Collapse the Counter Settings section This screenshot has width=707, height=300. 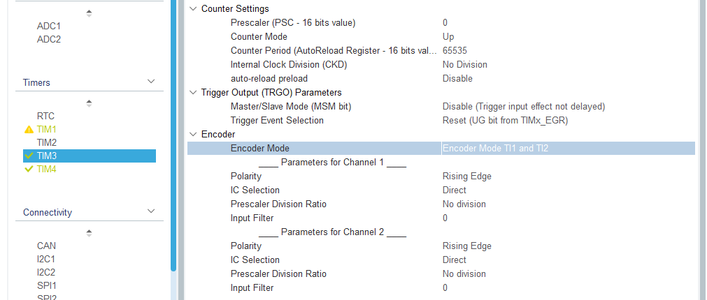pos(194,8)
